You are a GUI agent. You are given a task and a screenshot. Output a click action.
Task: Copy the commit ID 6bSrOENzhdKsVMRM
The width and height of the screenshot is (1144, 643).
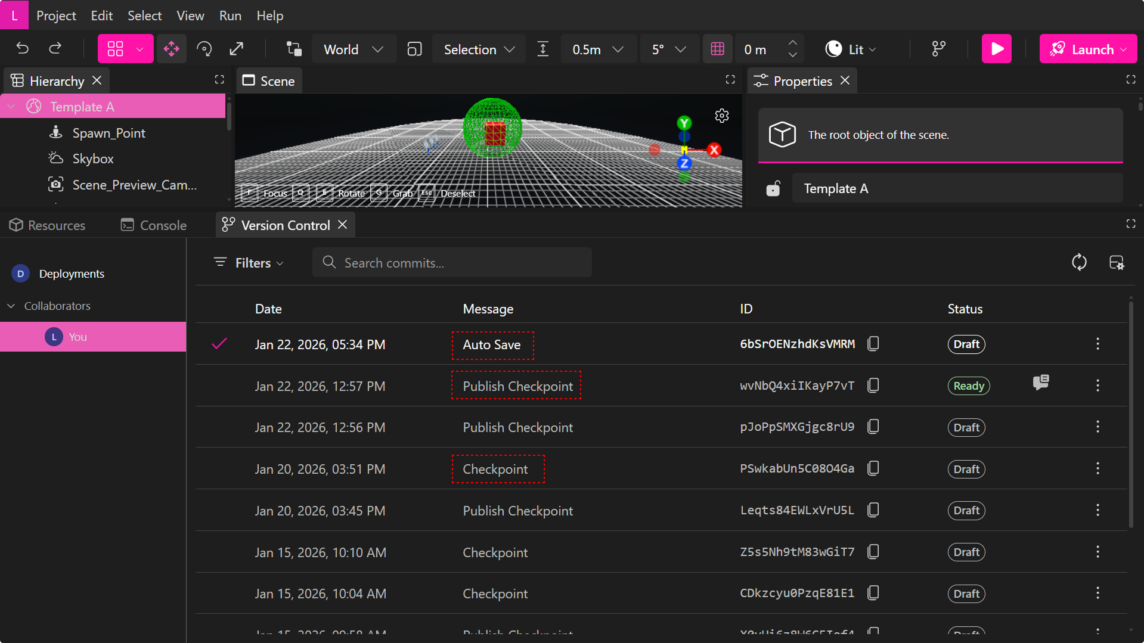coord(873,344)
